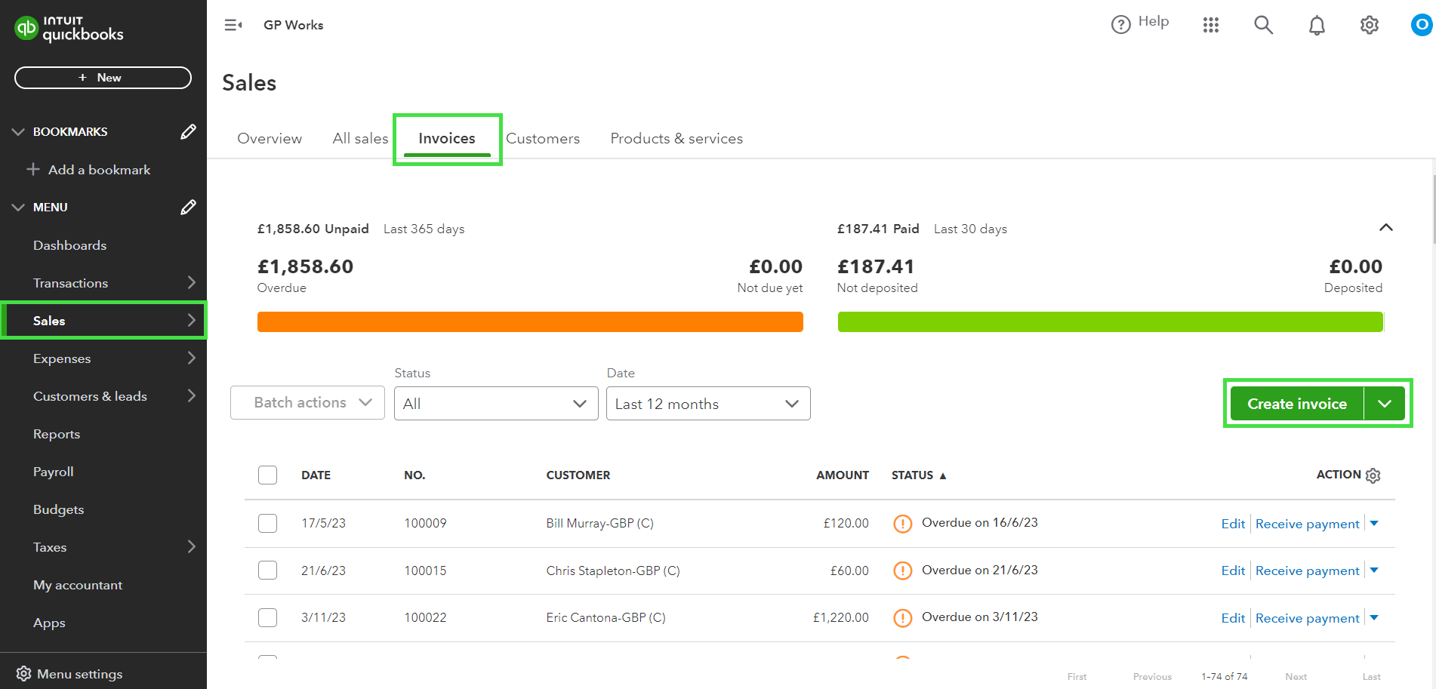Open the settings gear in header

(x=1369, y=26)
